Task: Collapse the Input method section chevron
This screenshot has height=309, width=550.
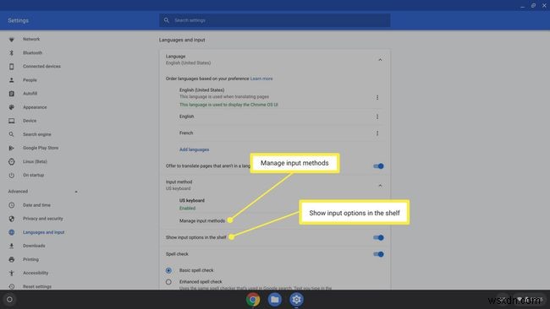Action: [x=380, y=186]
